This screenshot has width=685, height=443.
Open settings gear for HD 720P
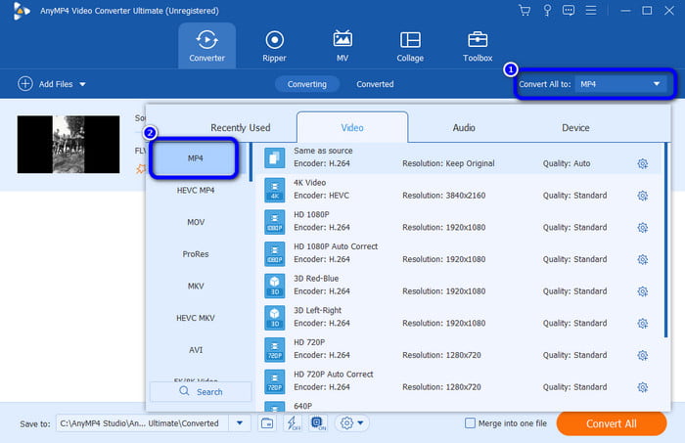[x=642, y=355]
